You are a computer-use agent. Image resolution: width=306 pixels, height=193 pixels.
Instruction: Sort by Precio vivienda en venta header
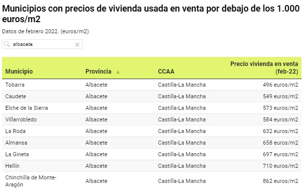(x=264, y=68)
